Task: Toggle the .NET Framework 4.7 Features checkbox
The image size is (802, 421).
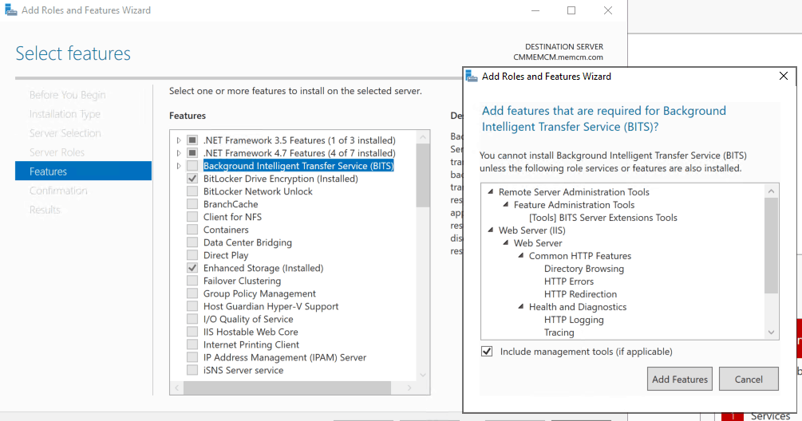Action: click(x=192, y=153)
